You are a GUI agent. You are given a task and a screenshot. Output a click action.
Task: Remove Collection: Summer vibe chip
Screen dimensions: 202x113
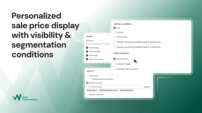coord(117,90)
